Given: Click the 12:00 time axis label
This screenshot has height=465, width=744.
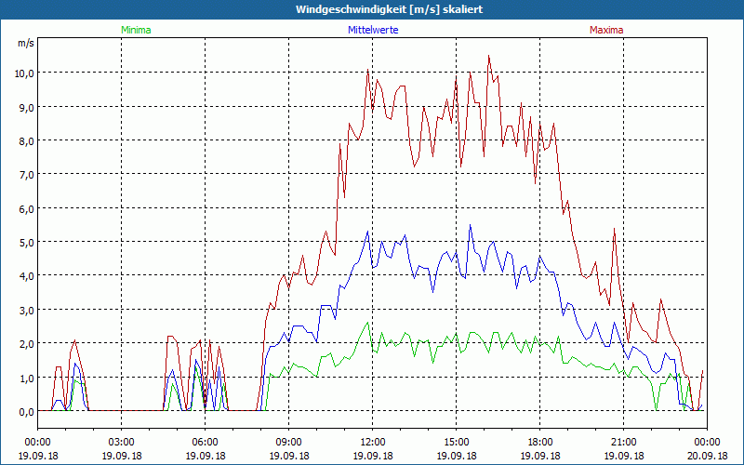Looking at the screenshot, I should coord(373,443).
